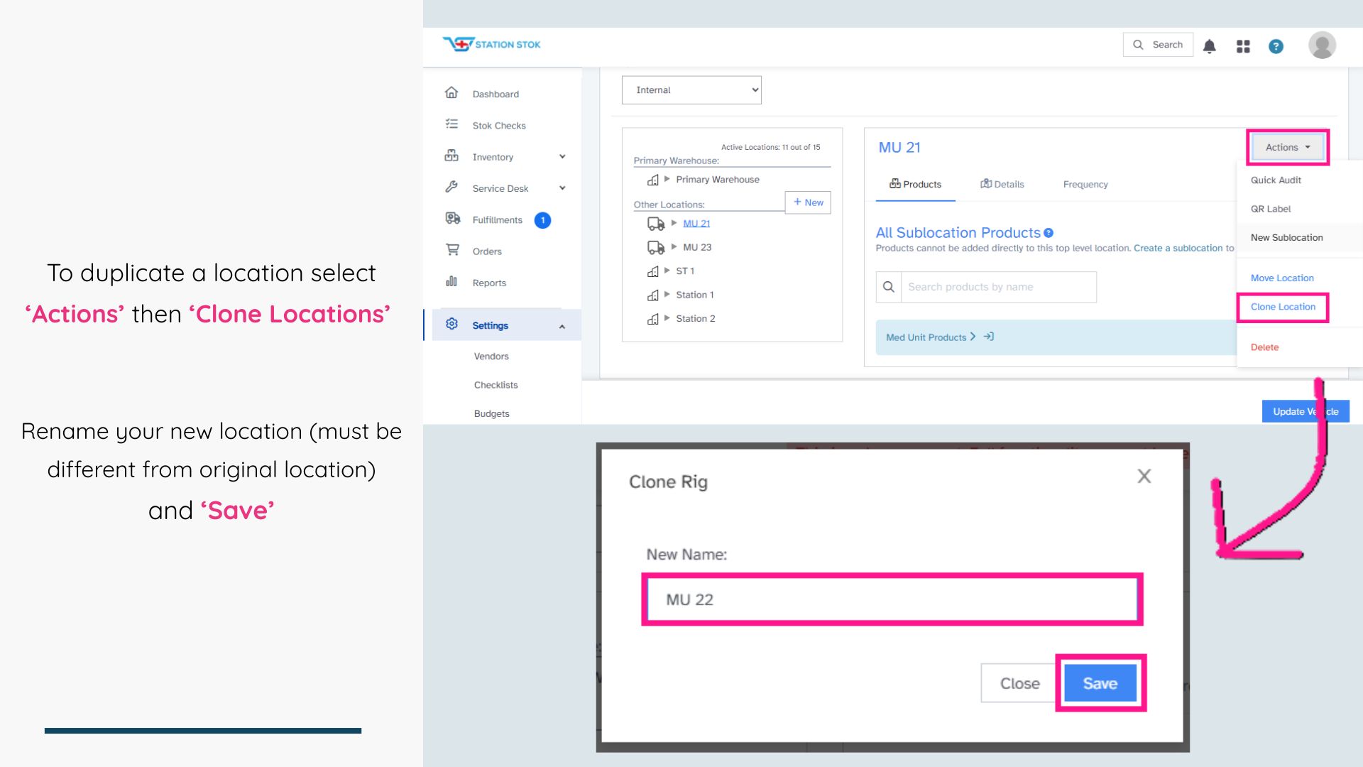This screenshot has height=767, width=1363.
Task: Click the Dashboard home icon
Action: [x=451, y=93]
